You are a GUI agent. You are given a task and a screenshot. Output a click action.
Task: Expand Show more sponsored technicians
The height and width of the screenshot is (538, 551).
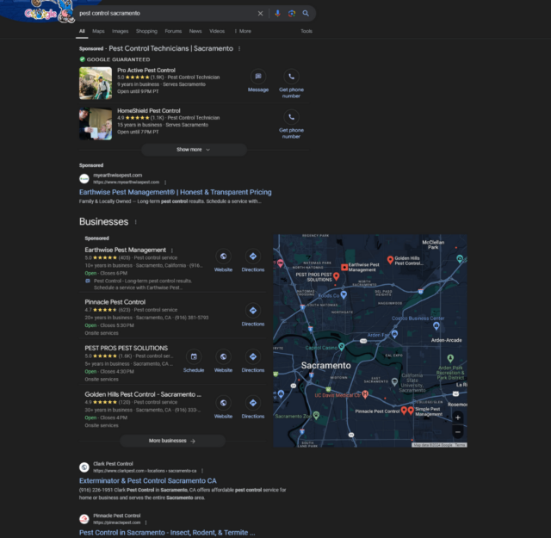point(194,149)
